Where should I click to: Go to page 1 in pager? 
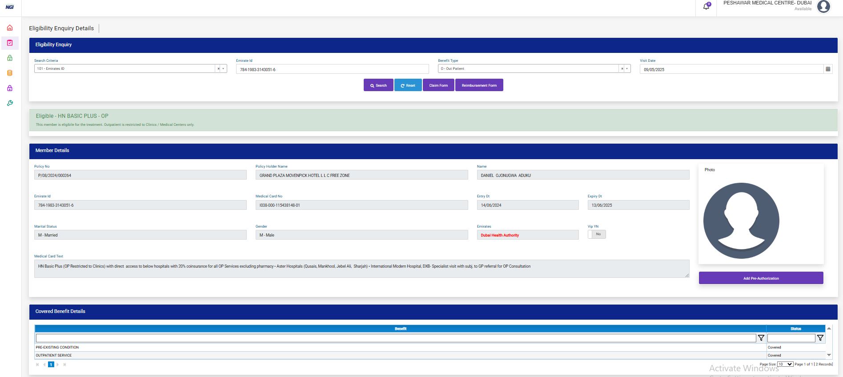(x=51, y=365)
